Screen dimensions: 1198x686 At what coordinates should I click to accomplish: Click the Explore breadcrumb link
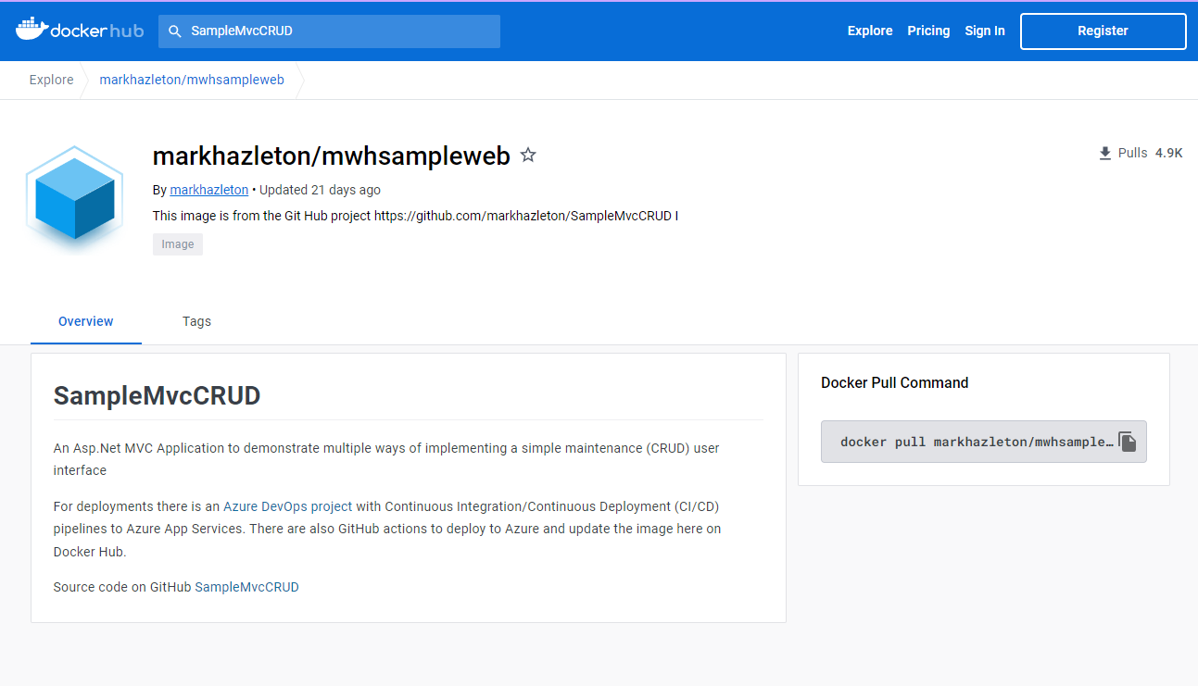(x=51, y=80)
